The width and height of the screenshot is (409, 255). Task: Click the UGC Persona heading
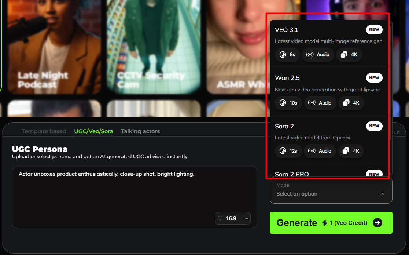[x=40, y=149]
